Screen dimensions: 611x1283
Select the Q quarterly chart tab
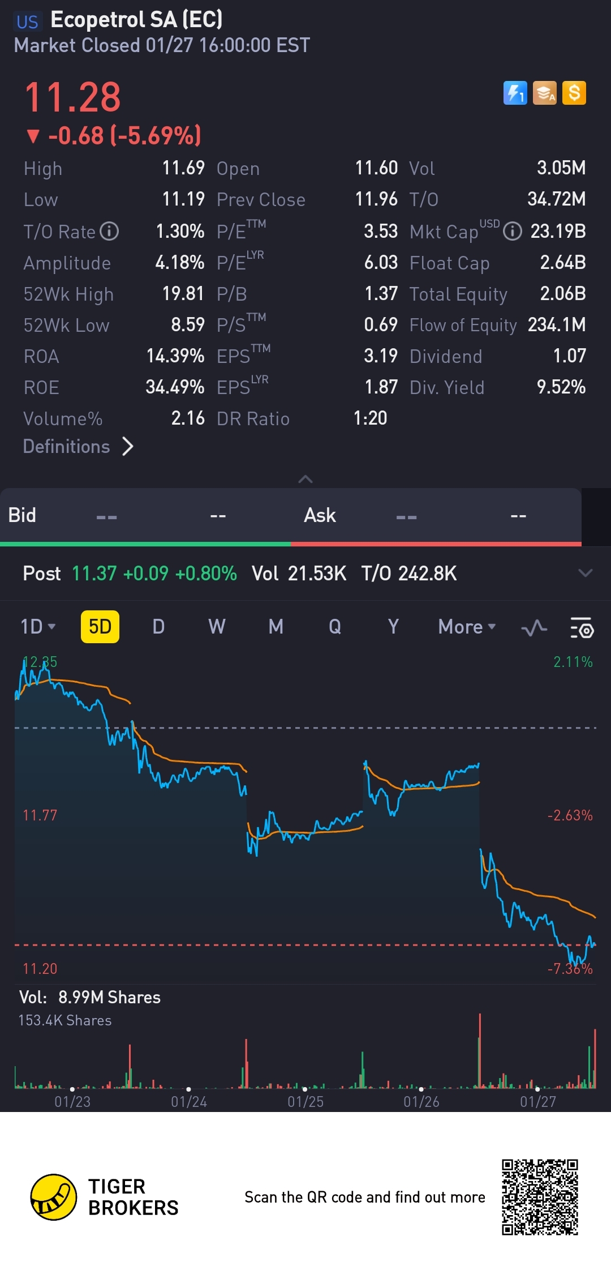pyautogui.click(x=335, y=627)
